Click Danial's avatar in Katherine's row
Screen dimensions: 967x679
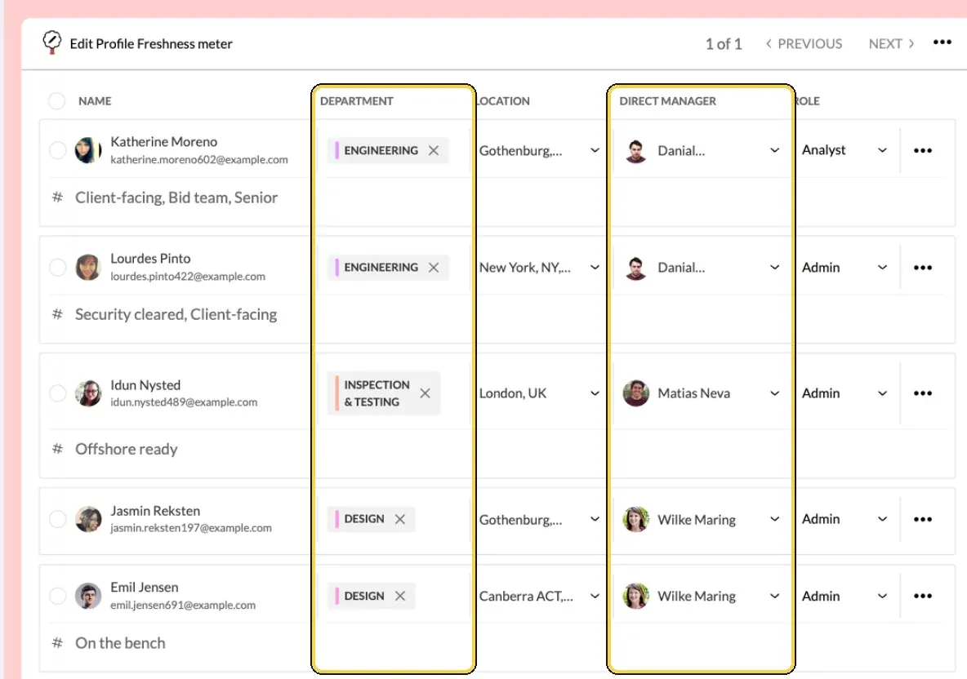click(636, 150)
